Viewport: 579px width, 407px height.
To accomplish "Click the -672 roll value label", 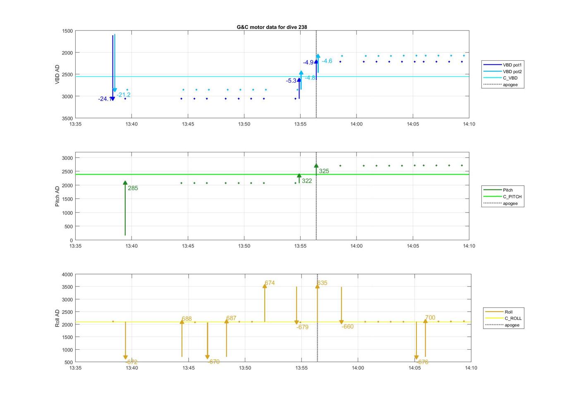I will click(x=132, y=362).
